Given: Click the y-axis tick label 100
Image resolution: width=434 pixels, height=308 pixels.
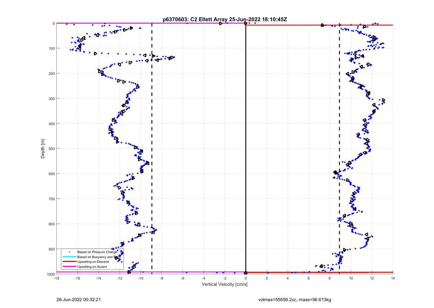Looking at the screenshot, I should (x=51, y=48).
